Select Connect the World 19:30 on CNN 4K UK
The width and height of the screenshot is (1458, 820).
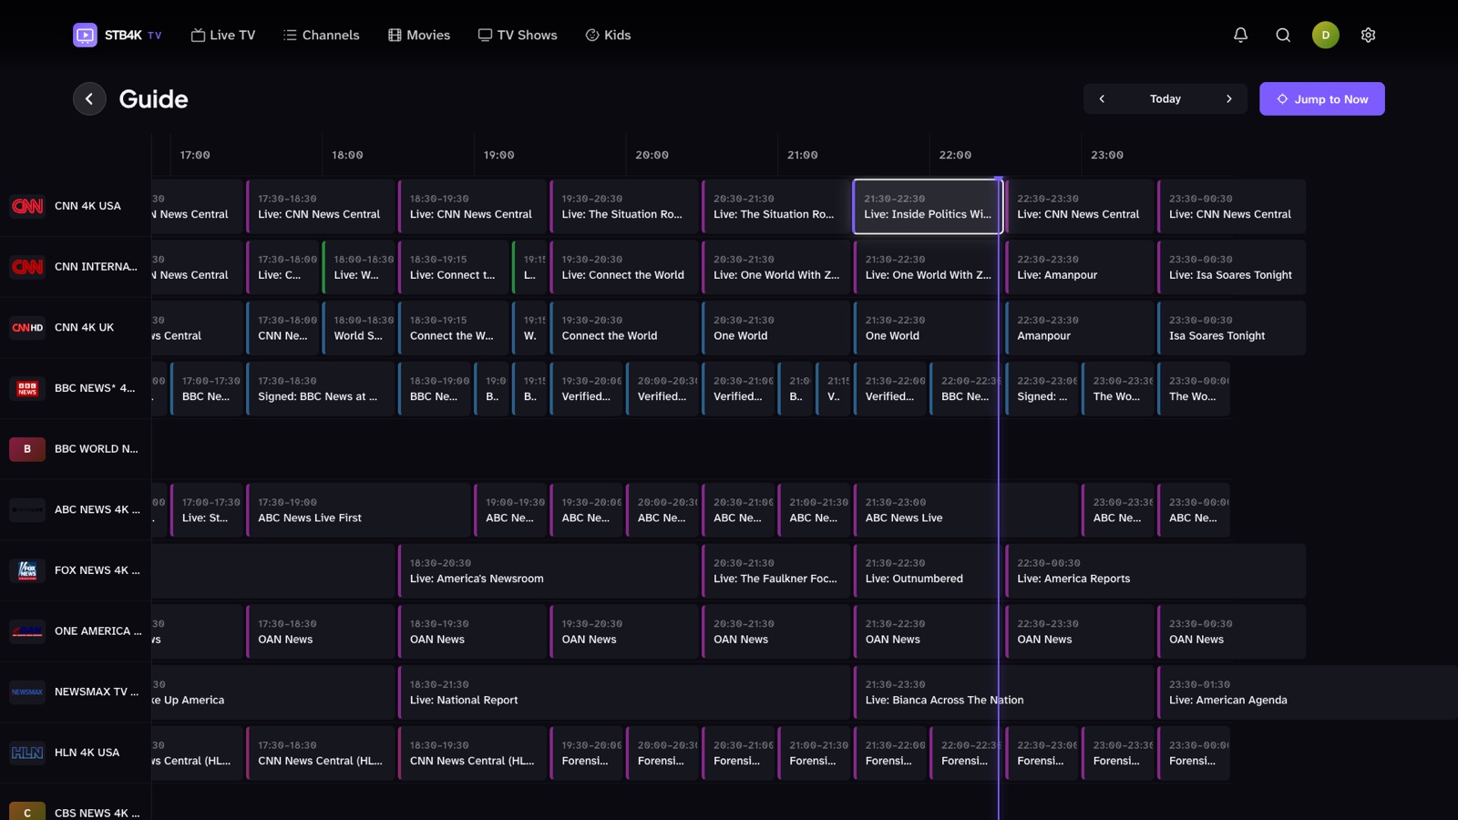coord(624,328)
